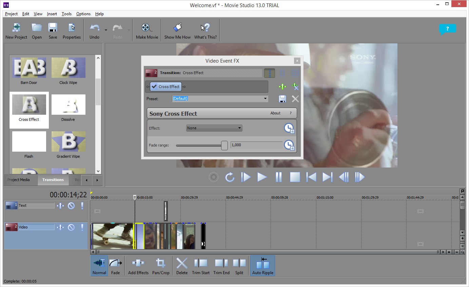
Task: Click the Make Movie icon
Action: coord(147,31)
